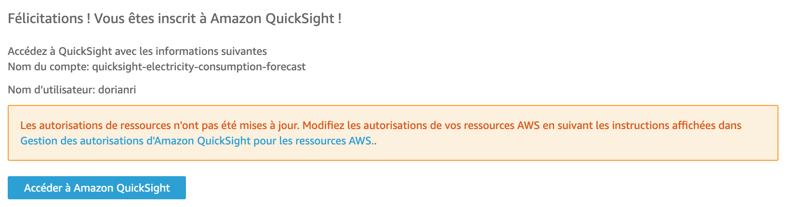Image resolution: width=791 pixels, height=207 pixels.
Task: Click the Nom d'utilisateur label
Action: pyautogui.click(x=51, y=90)
